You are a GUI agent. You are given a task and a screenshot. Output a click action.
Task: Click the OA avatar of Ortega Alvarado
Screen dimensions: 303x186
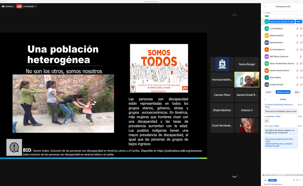click(x=266, y=85)
